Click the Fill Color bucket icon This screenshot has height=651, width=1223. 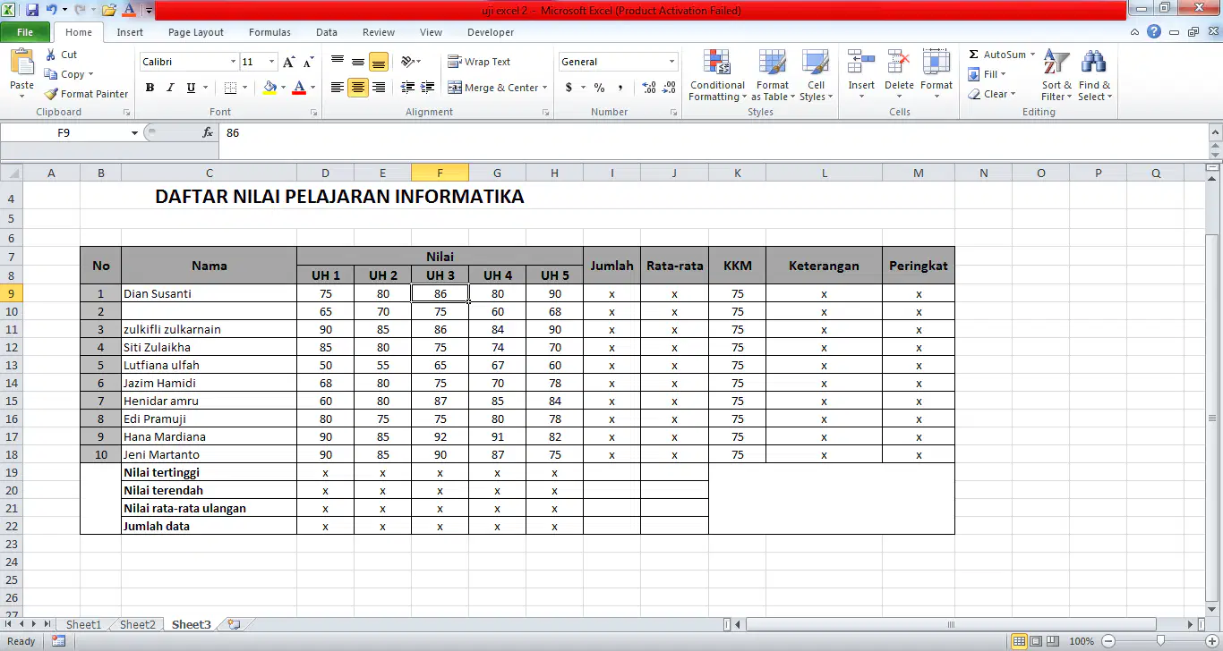(x=269, y=88)
